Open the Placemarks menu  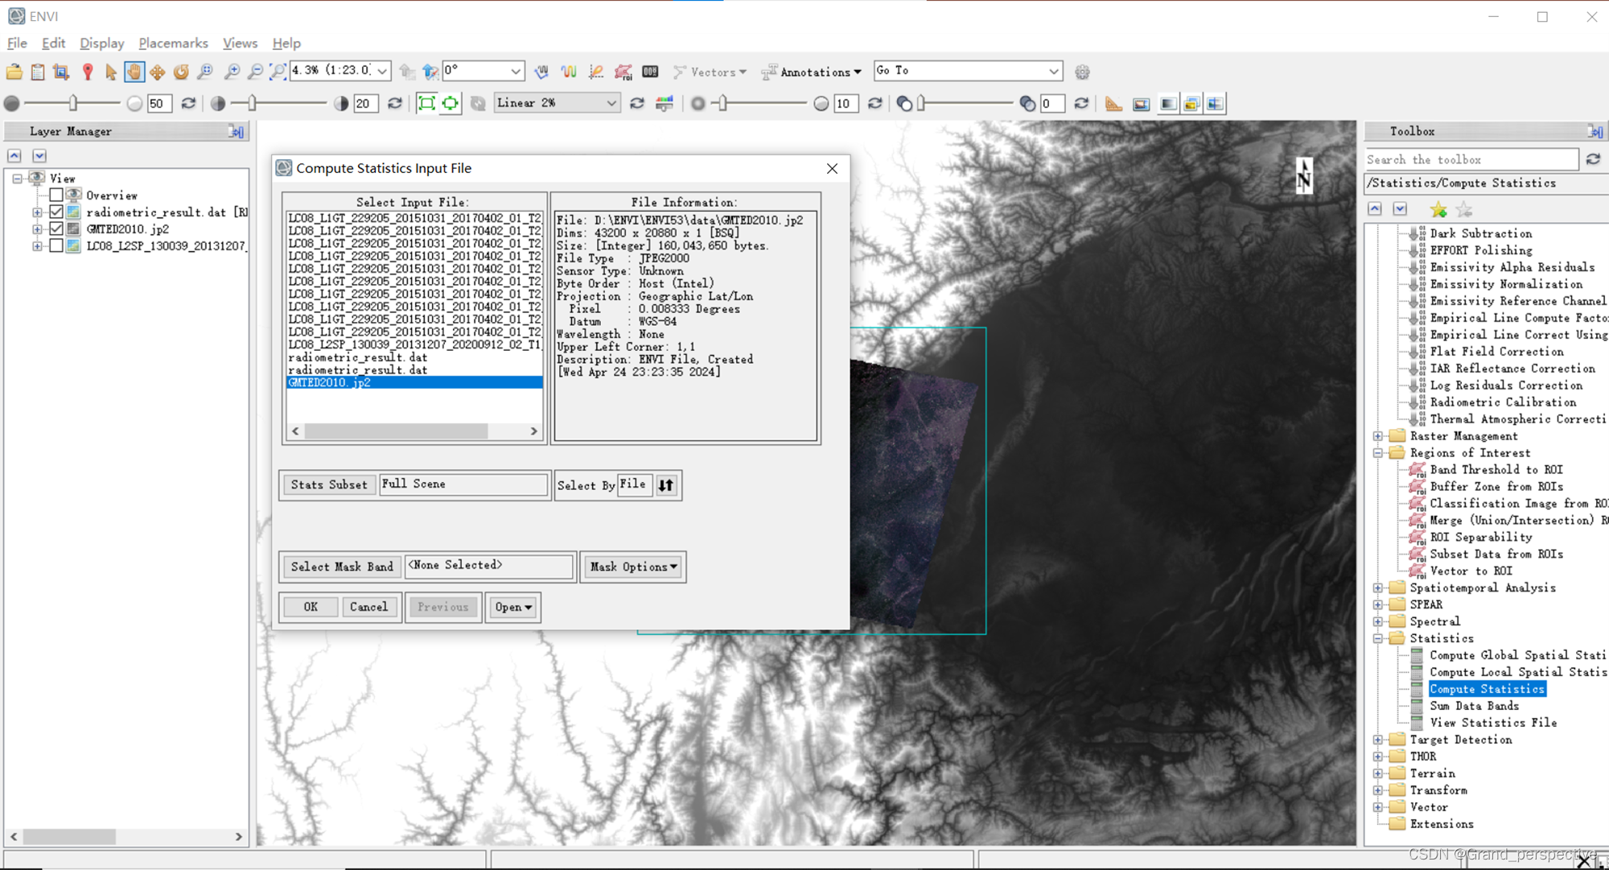[x=173, y=43]
